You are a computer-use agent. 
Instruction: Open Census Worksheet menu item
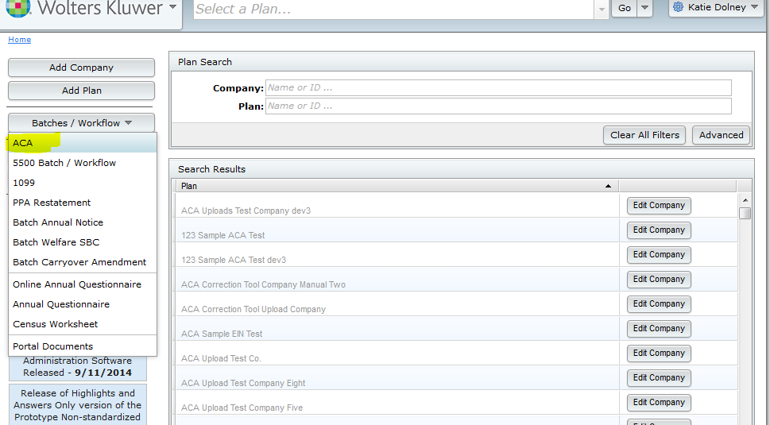point(83,324)
